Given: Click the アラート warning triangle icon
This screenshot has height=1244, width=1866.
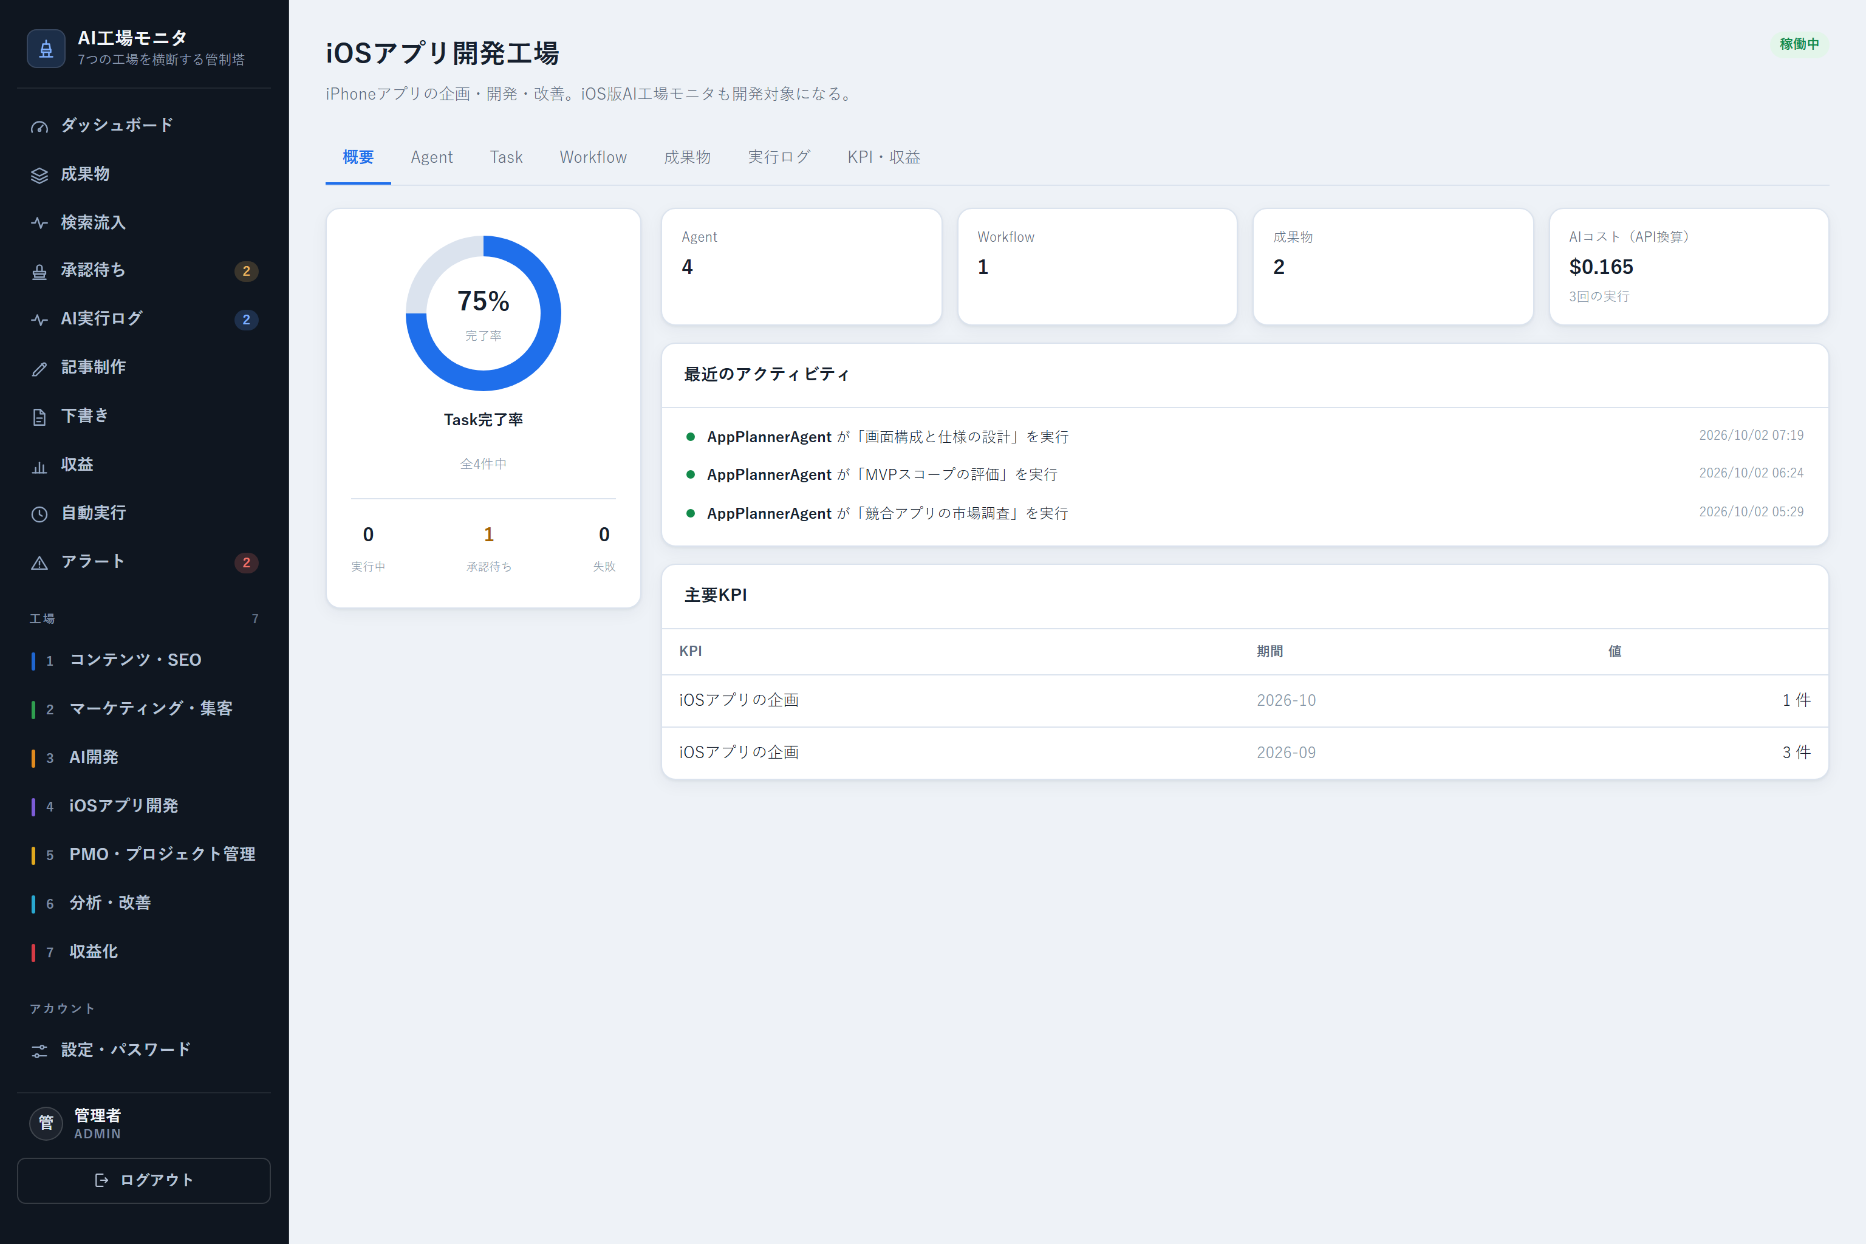Looking at the screenshot, I should [39, 562].
